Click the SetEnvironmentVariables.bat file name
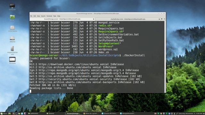 coord(119,34)
